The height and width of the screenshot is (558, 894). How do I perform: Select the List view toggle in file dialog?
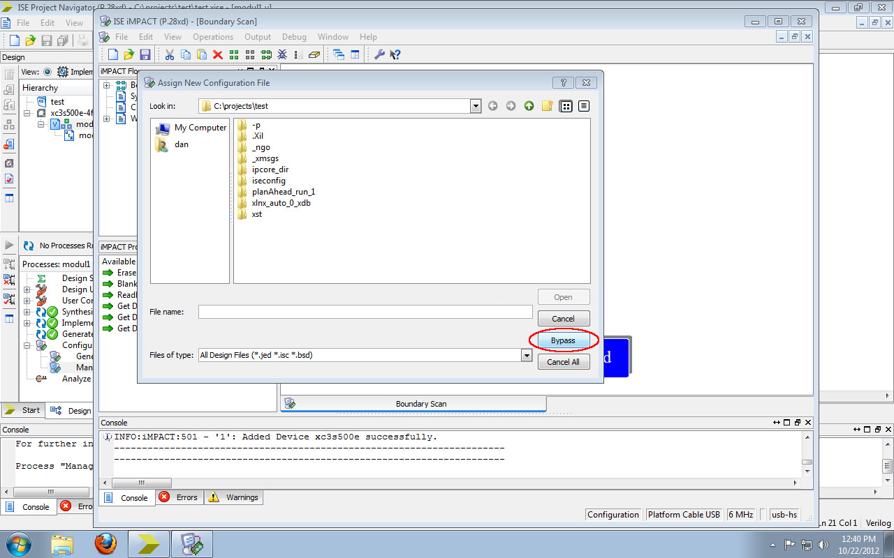tap(566, 105)
